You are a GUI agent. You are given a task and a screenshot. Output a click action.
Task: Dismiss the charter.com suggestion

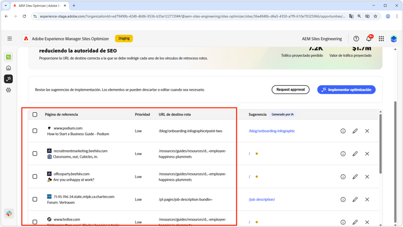pos(367,200)
